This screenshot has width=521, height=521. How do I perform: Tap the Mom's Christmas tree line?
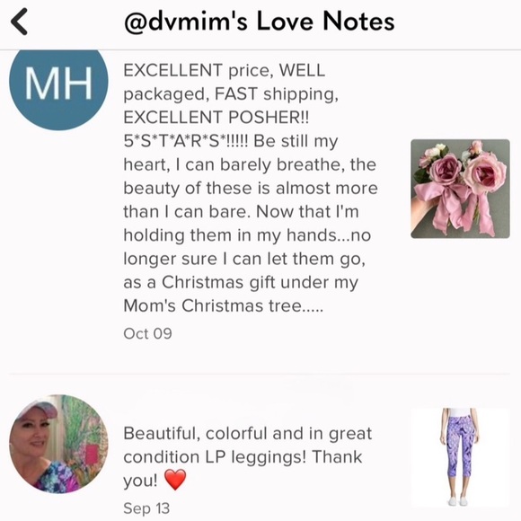coord(223,305)
